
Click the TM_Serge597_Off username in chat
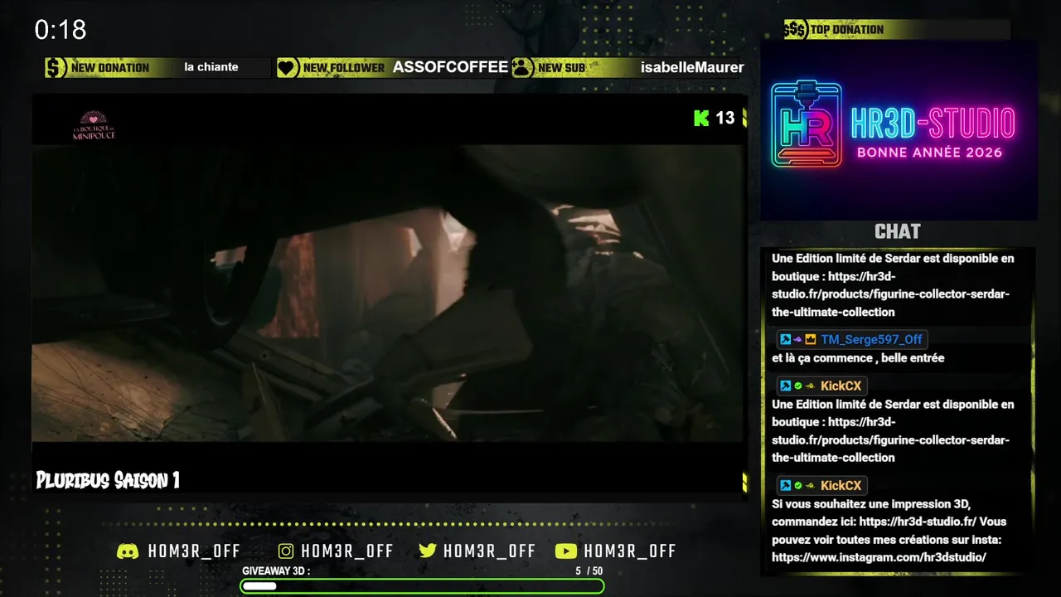tap(871, 340)
